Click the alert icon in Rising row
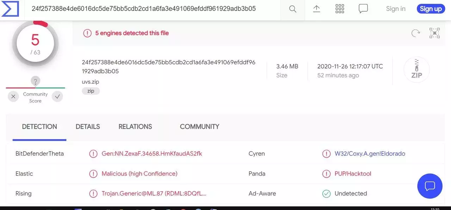This screenshot has width=451, height=210. pos(93,193)
